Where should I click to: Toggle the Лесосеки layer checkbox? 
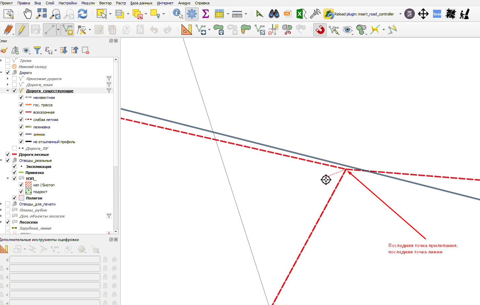point(8,222)
